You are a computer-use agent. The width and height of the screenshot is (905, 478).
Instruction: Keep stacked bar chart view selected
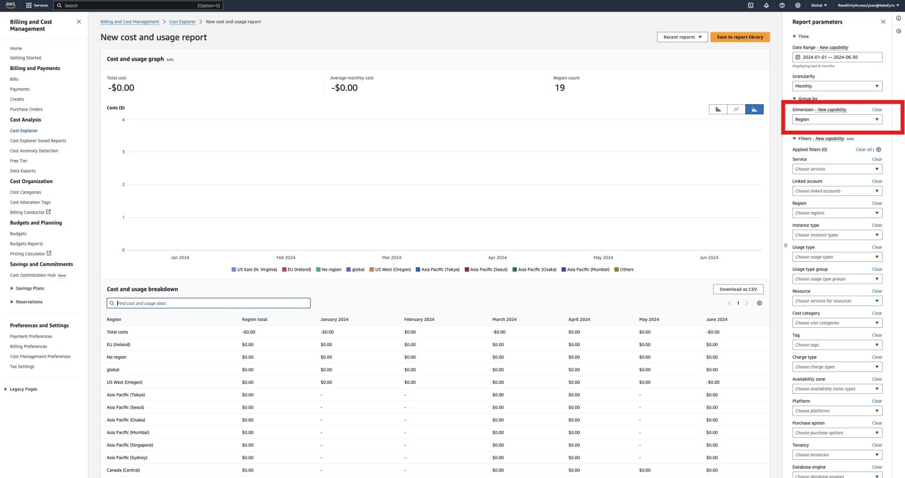pyautogui.click(x=754, y=109)
